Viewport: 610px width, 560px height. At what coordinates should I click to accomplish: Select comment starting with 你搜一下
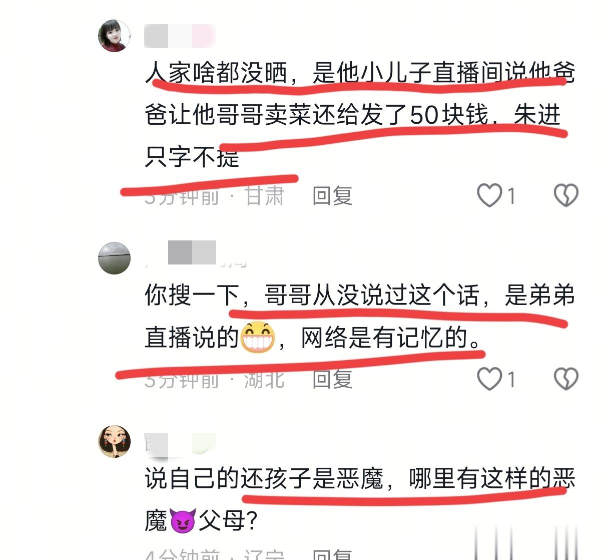coord(360,316)
